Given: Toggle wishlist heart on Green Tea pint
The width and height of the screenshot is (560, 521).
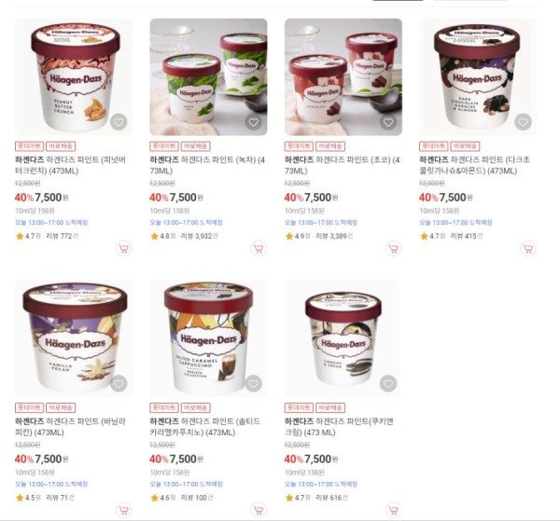Looking at the screenshot, I should click(253, 122).
